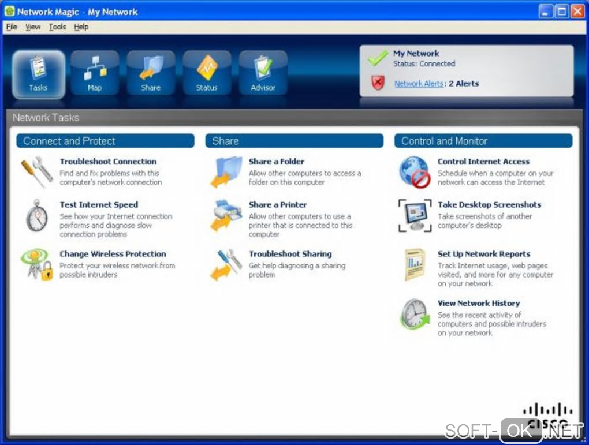Image resolution: width=589 pixels, height=445 pixels.
Task: Click the Set Up Network Reports document icon
Action: pos(415,265)
